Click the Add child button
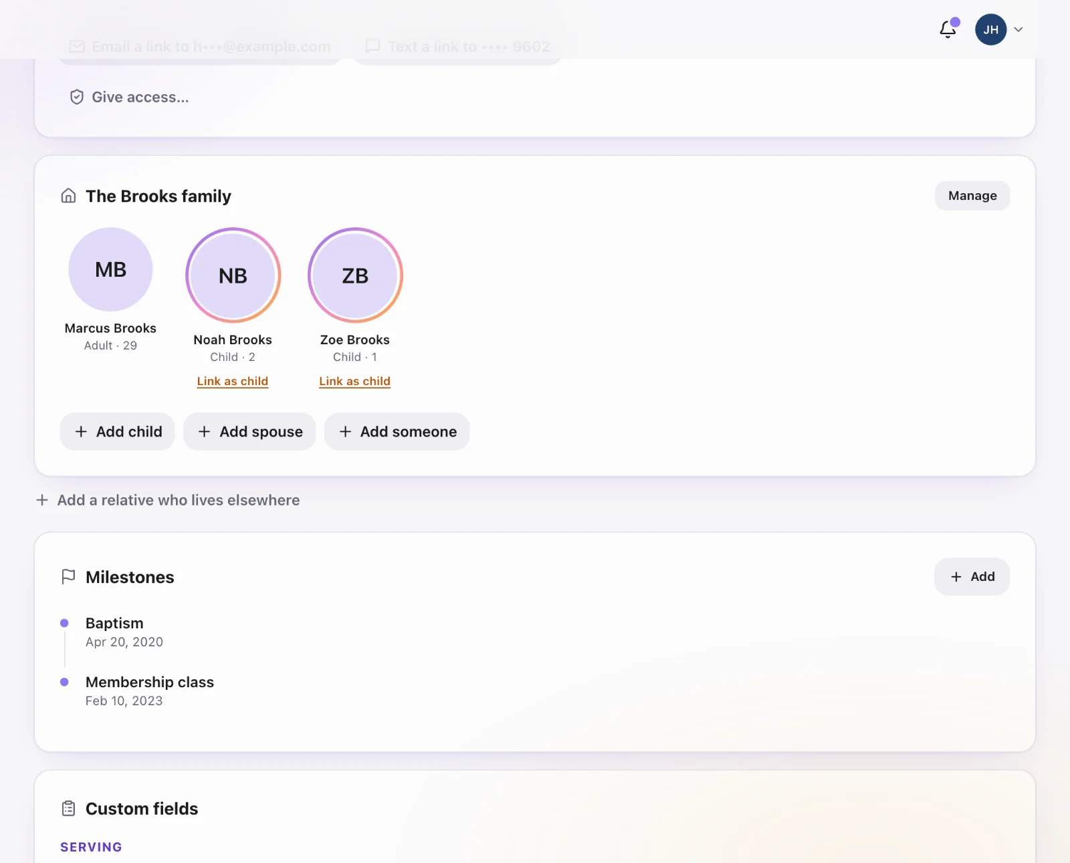The width and height of the screenshot is (1070, 863). pyautogui.click(x=118, y=432)
